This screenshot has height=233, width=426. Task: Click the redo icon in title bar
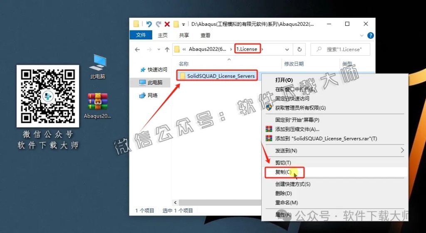pos(159,24)
